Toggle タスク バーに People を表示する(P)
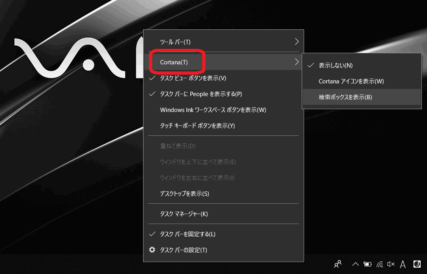 click(x=224, y=94)
